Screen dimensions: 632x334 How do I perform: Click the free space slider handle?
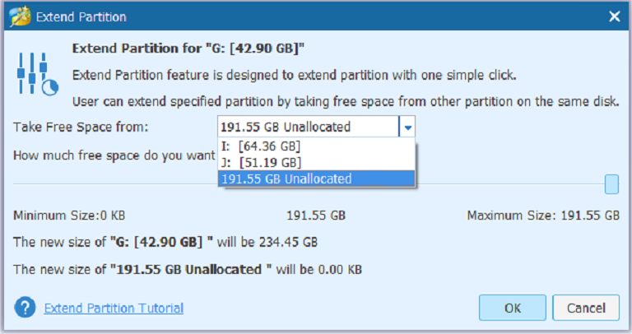(x=611, y=184)
